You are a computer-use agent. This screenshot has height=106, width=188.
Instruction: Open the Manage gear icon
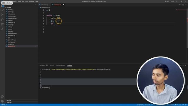pos(2,101)
